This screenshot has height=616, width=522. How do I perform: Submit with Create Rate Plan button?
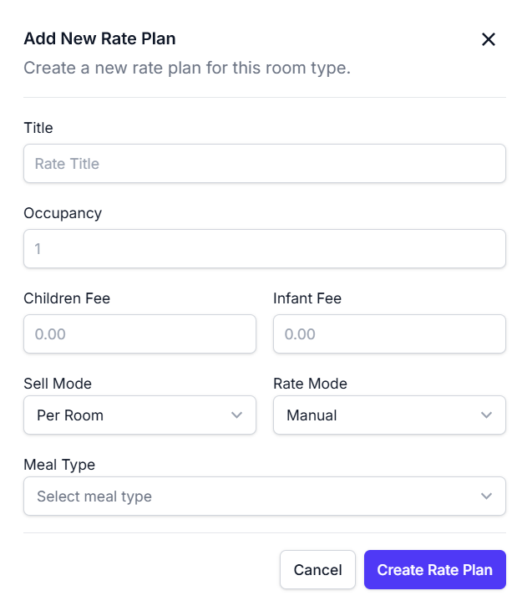pyautogui.click(x=434, y=570)
